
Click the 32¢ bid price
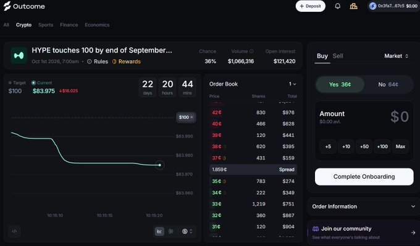(216, 215)
